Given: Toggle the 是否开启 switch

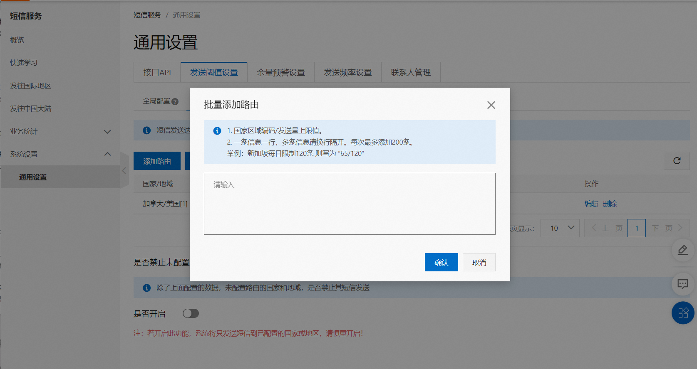Looking at the screenshot, I should click(x=191, y=313).
